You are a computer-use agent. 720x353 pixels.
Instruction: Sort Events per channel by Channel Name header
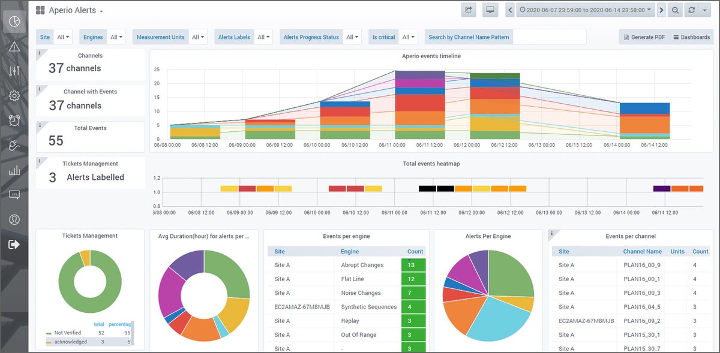click(642, 252)
